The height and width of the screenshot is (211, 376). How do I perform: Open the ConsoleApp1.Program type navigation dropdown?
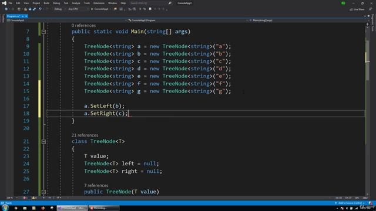click(187, 21)
